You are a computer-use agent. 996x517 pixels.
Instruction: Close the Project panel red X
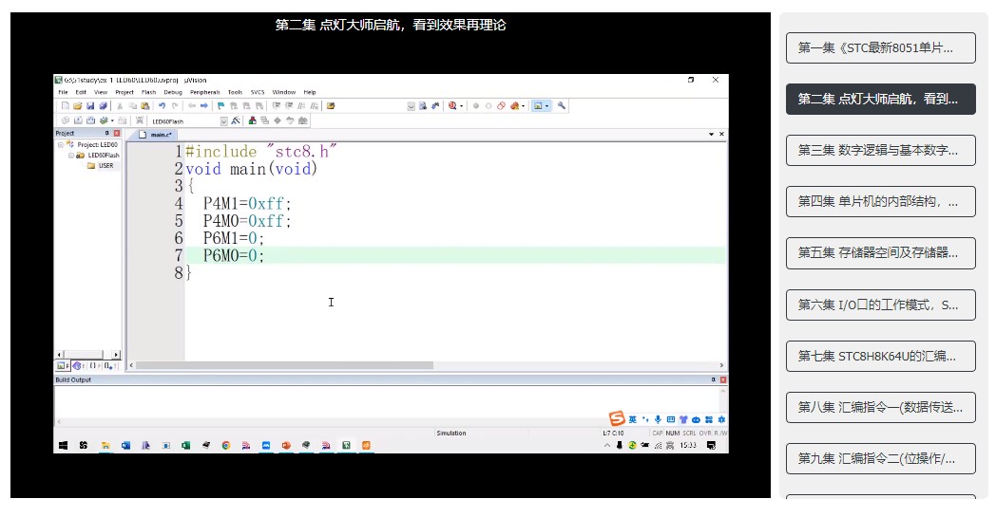point(116,133)
